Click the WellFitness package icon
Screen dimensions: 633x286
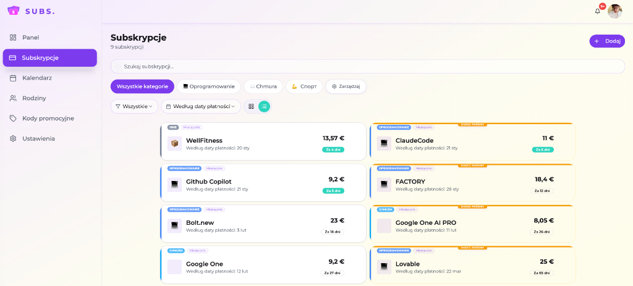(174, 143)
